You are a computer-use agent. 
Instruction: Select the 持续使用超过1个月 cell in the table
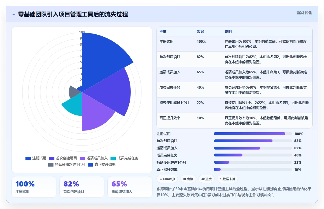click(x=174, y=103)
